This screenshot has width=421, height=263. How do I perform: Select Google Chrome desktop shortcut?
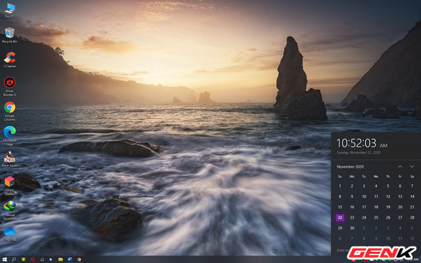click(x=10, y=111)
